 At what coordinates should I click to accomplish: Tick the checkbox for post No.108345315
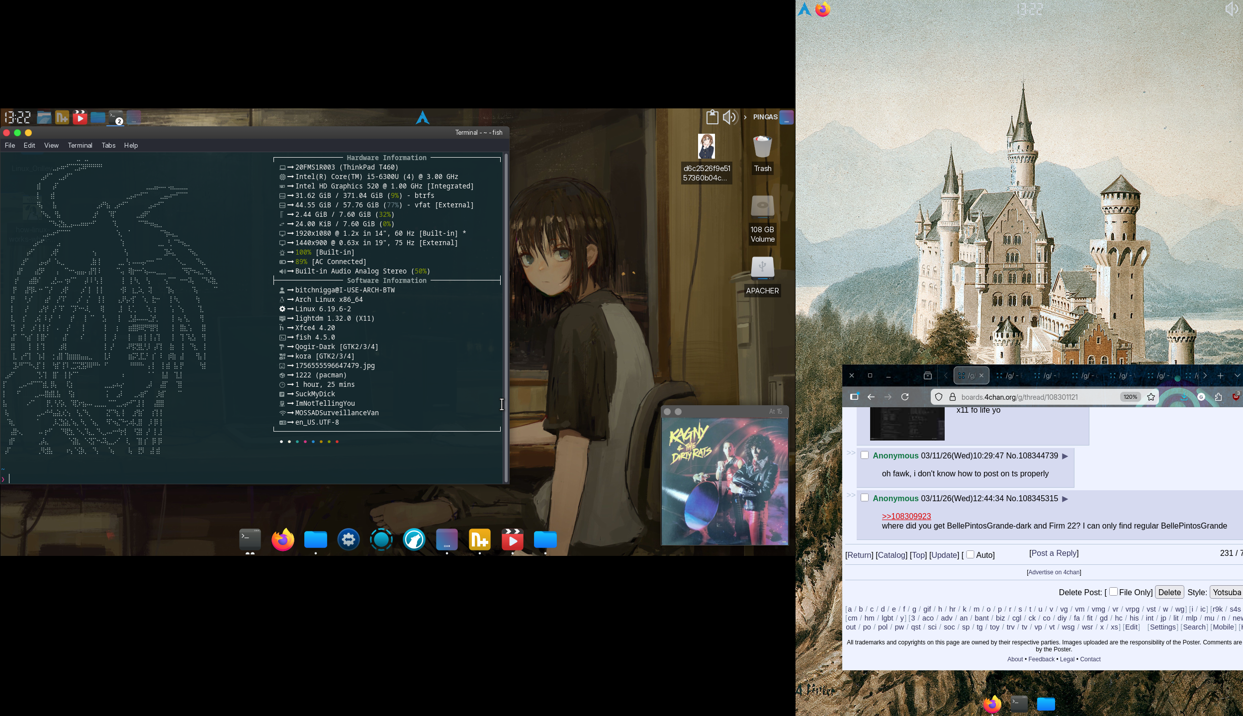pyautogui.click(x=865, y=498)
